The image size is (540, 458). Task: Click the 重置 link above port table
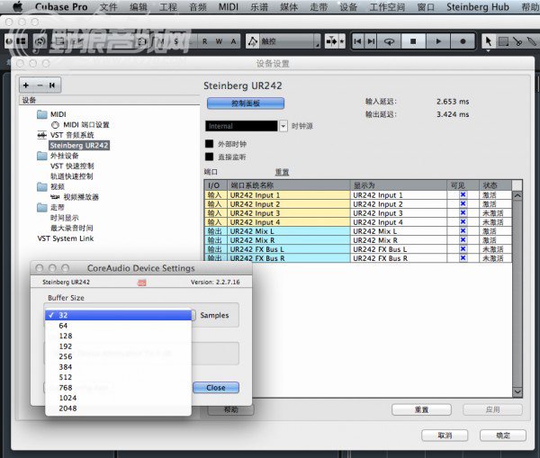coord(282,172)
